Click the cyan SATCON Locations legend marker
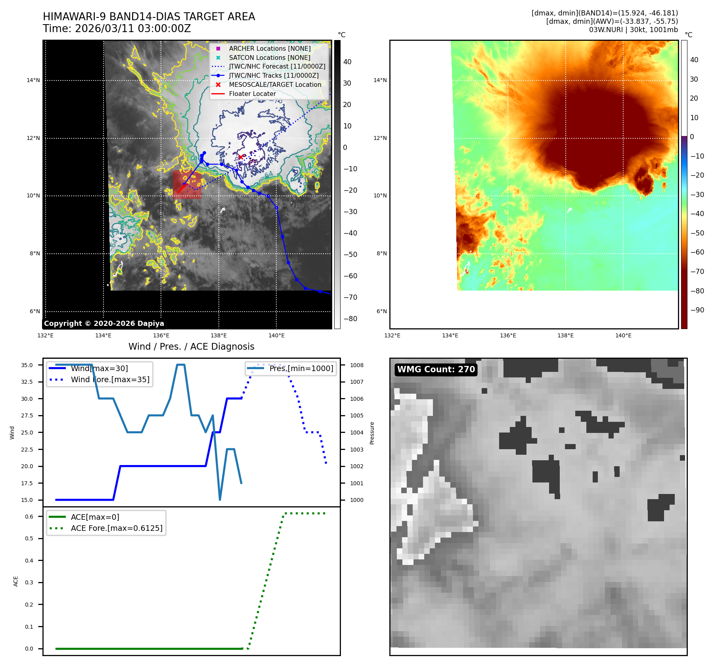 pyautogui.click(x=218, y=58)
